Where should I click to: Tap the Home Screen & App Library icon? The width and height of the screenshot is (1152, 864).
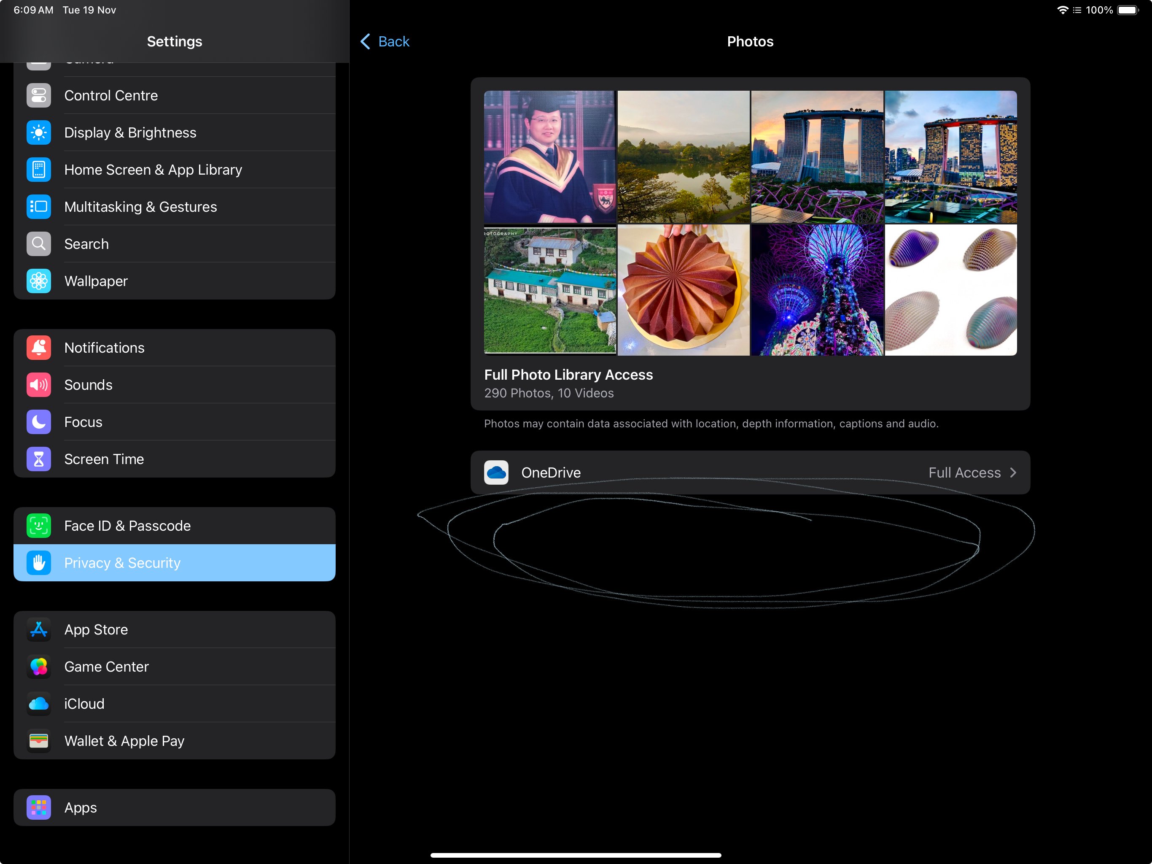click(38, 170)
